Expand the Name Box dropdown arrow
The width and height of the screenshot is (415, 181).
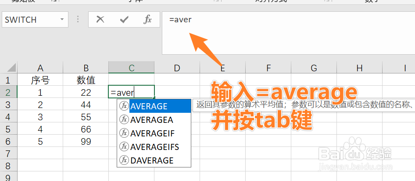click(62, 20)
